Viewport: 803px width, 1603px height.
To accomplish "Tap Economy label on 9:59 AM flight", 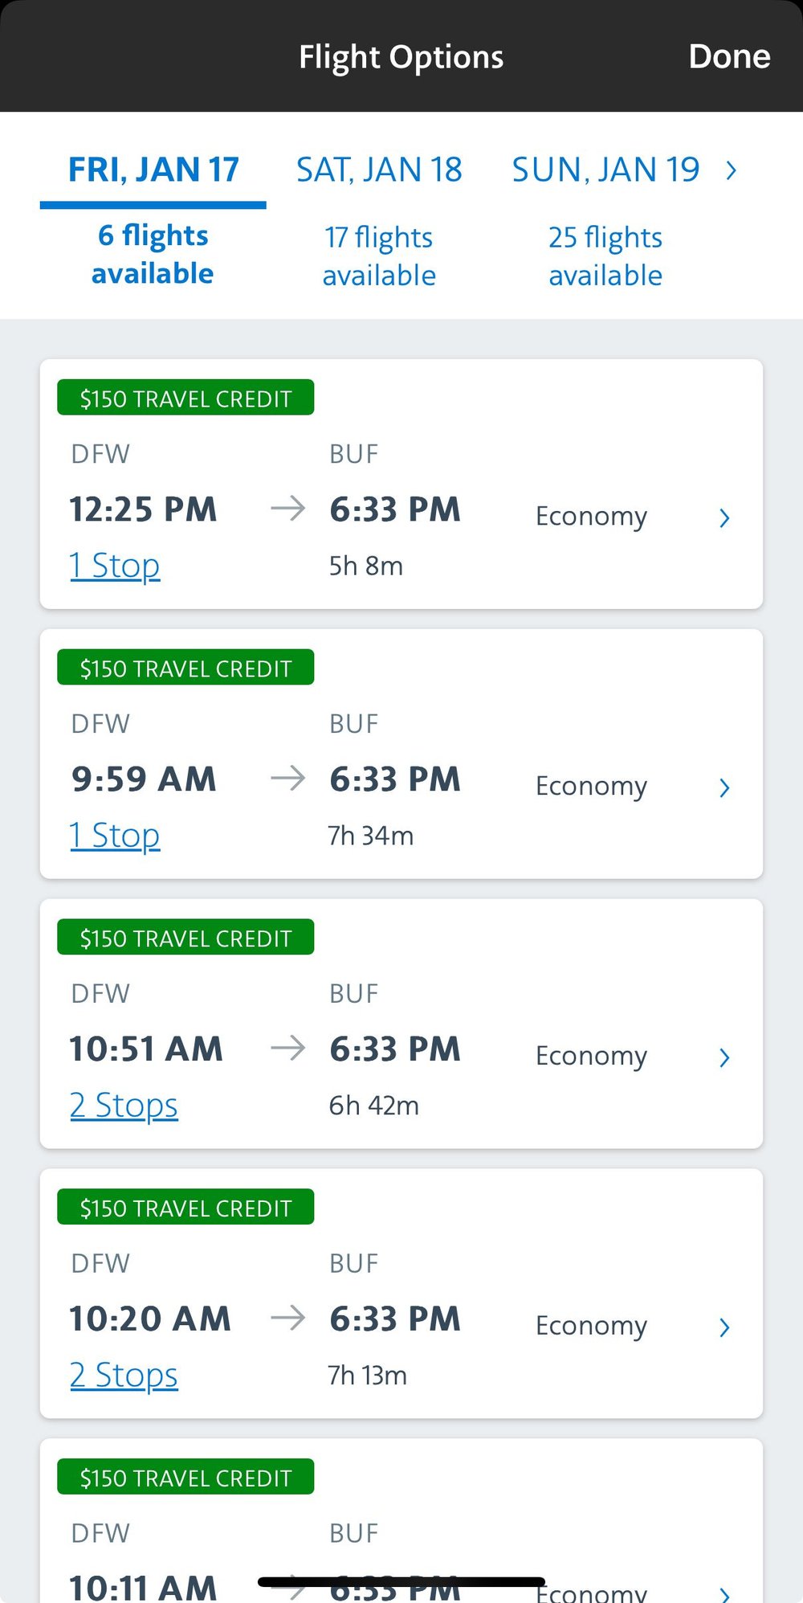I will 591,786.
